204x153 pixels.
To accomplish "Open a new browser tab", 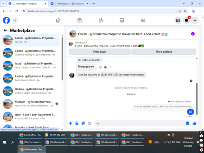I will coord(94,4).
